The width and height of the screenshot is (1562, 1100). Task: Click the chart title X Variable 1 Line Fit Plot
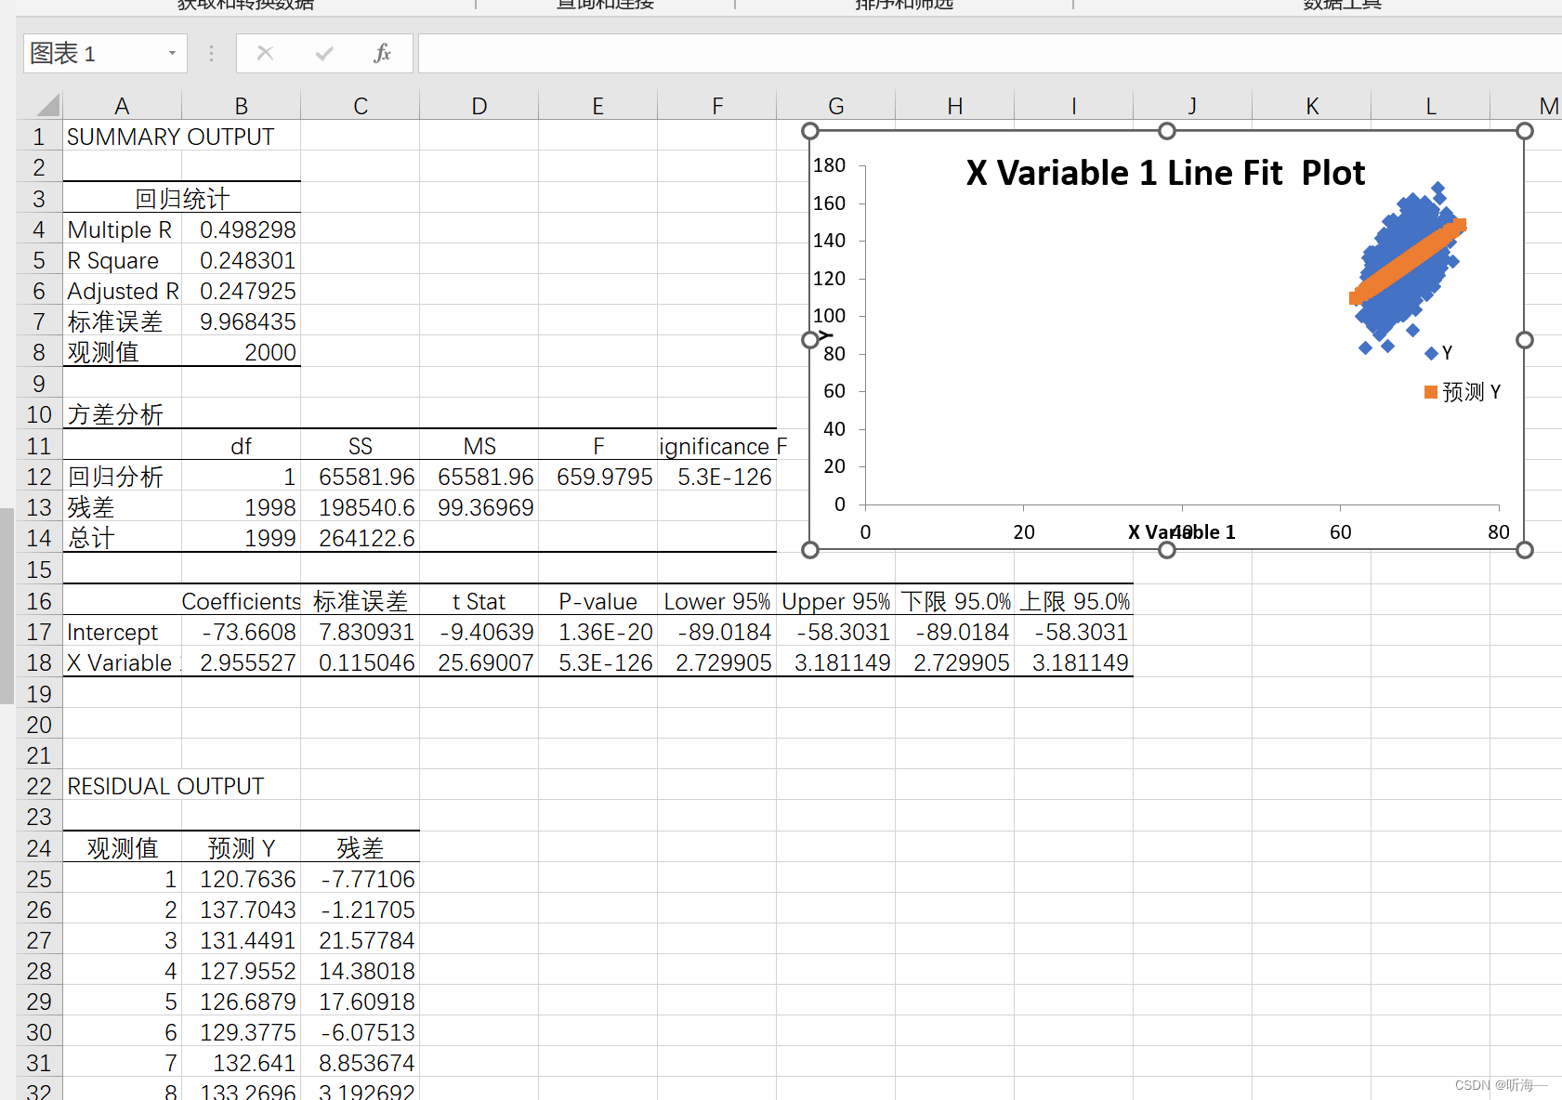click(x=1165, y=173)
